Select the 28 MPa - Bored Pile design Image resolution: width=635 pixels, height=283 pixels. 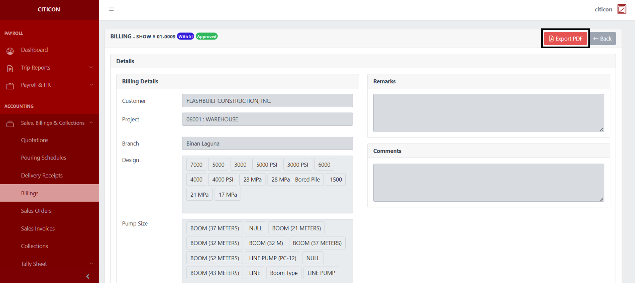[x=295, y=180]
